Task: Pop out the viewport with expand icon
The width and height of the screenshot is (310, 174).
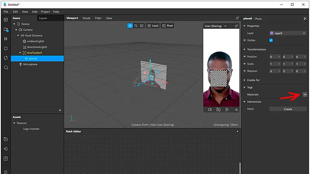Action: (x=238, y=18)
